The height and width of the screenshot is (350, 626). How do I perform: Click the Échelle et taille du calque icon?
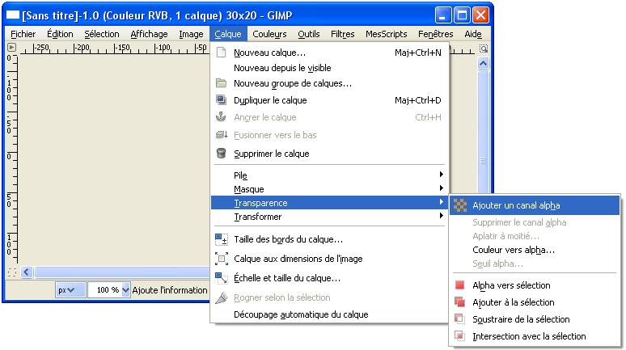click(222, 278)
